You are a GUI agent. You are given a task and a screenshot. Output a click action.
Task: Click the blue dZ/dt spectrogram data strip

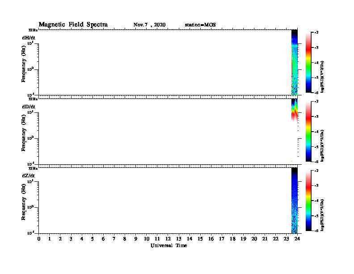pyautogui.click(x=295, y=201)
